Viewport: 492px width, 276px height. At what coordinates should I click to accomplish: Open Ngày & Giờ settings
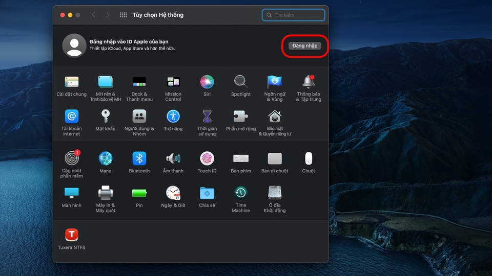click(x=173, y=193)
